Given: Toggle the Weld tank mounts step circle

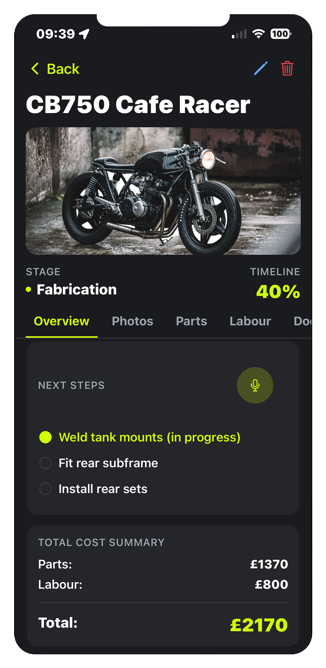Looking at the screenshot, I should coord(45,437).
